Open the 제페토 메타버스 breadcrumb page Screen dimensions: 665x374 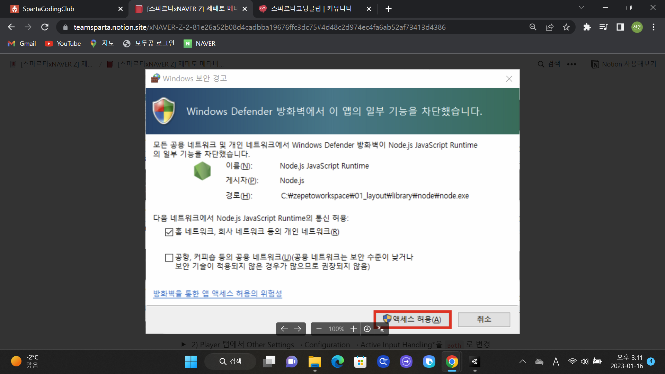click(166, 64)
